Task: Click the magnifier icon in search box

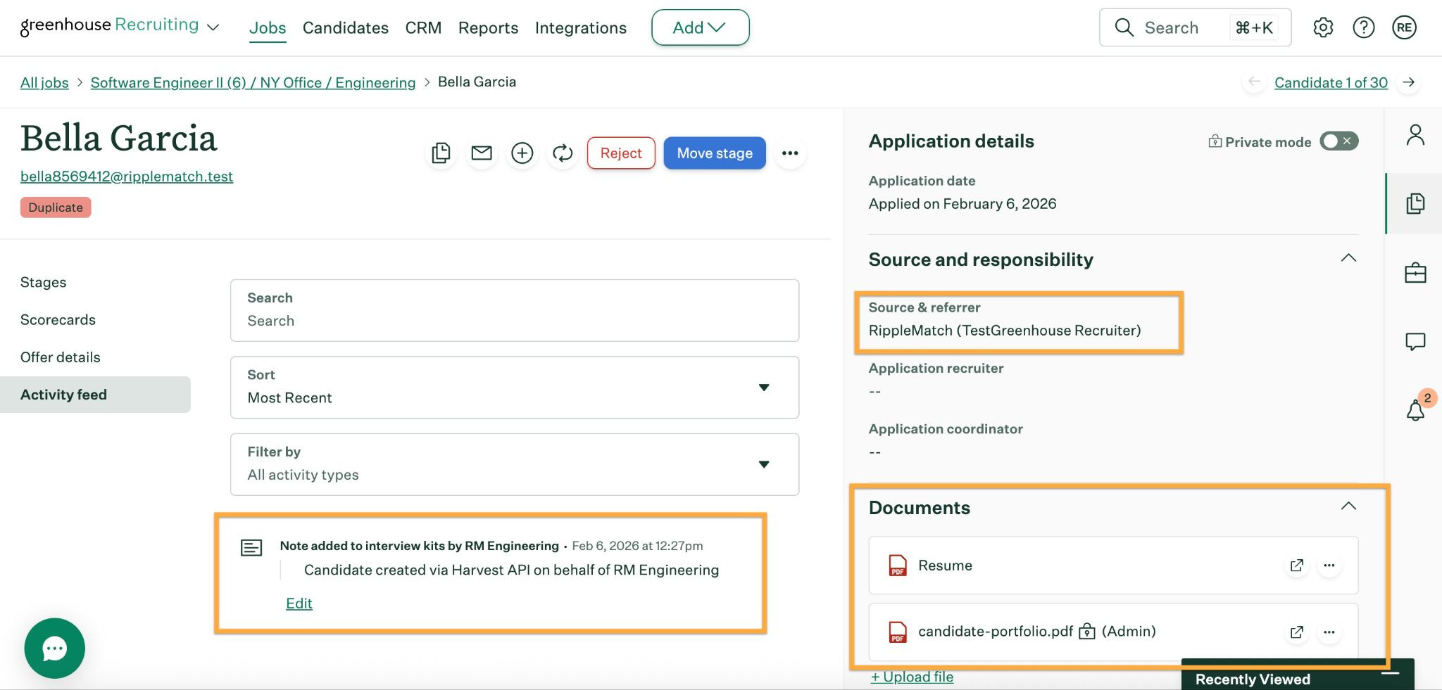Action: (1124, 27)
